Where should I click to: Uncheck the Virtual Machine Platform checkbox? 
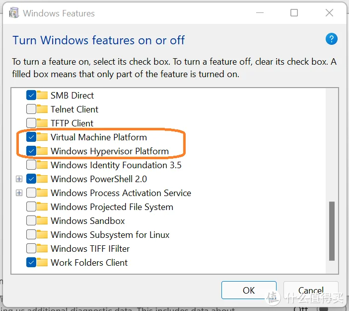coord(31,137)
